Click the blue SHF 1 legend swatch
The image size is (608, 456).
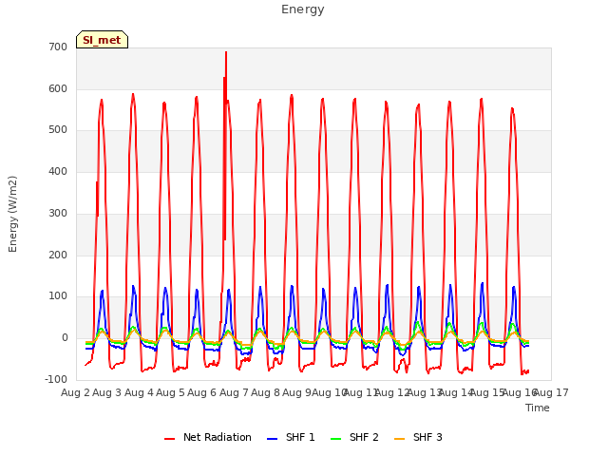tap(273, 439)
